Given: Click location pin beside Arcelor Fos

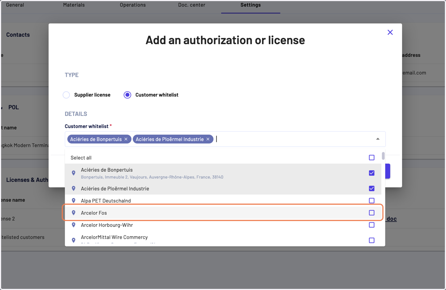Looking at the screenshot, I should [x=74, y=213].
